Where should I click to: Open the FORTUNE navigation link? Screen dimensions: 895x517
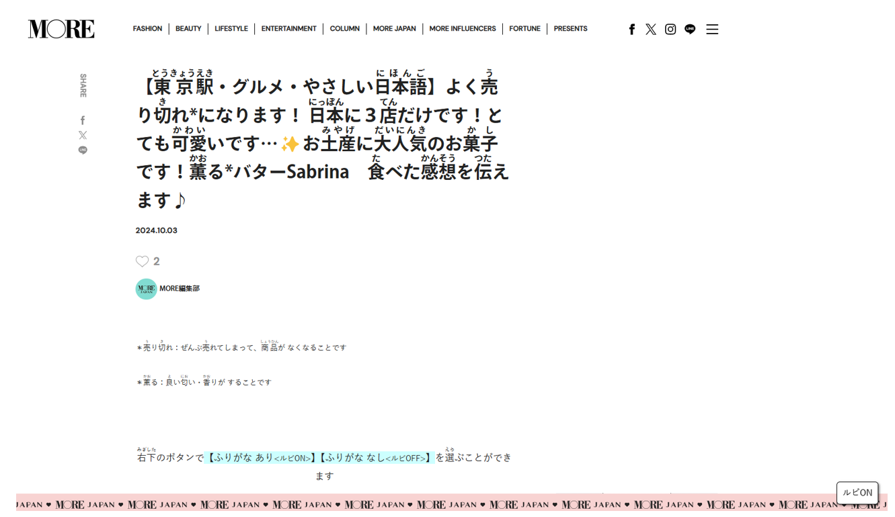pyautogui.click(x=524, y=29)
